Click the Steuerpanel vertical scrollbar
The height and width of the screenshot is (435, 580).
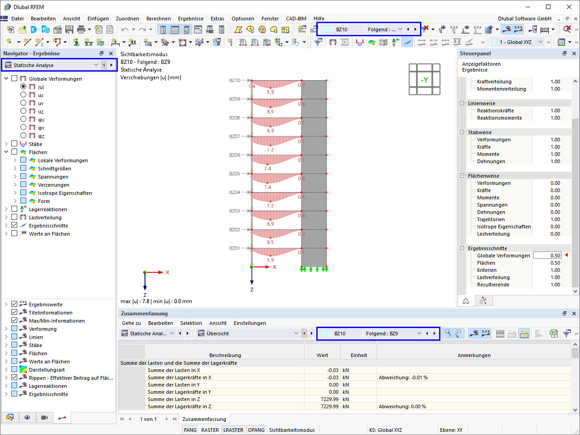(x=575, y=186)
